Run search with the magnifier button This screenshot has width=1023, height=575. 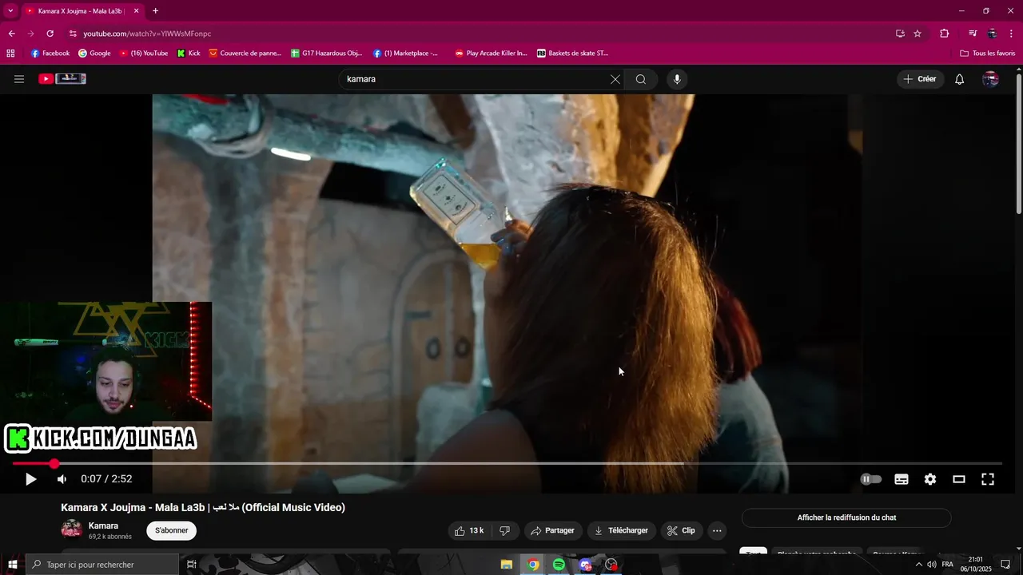(x=641, y=79)
